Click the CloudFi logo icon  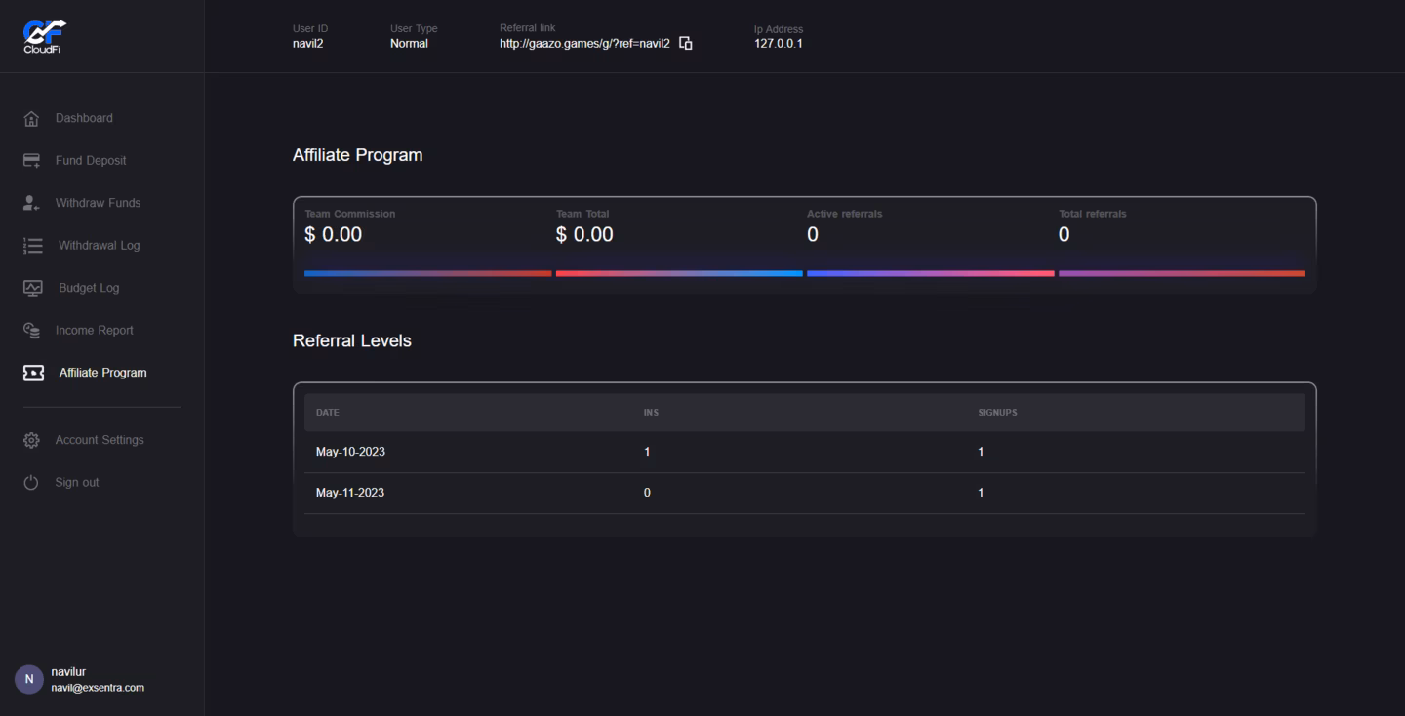tap(44, 36)
